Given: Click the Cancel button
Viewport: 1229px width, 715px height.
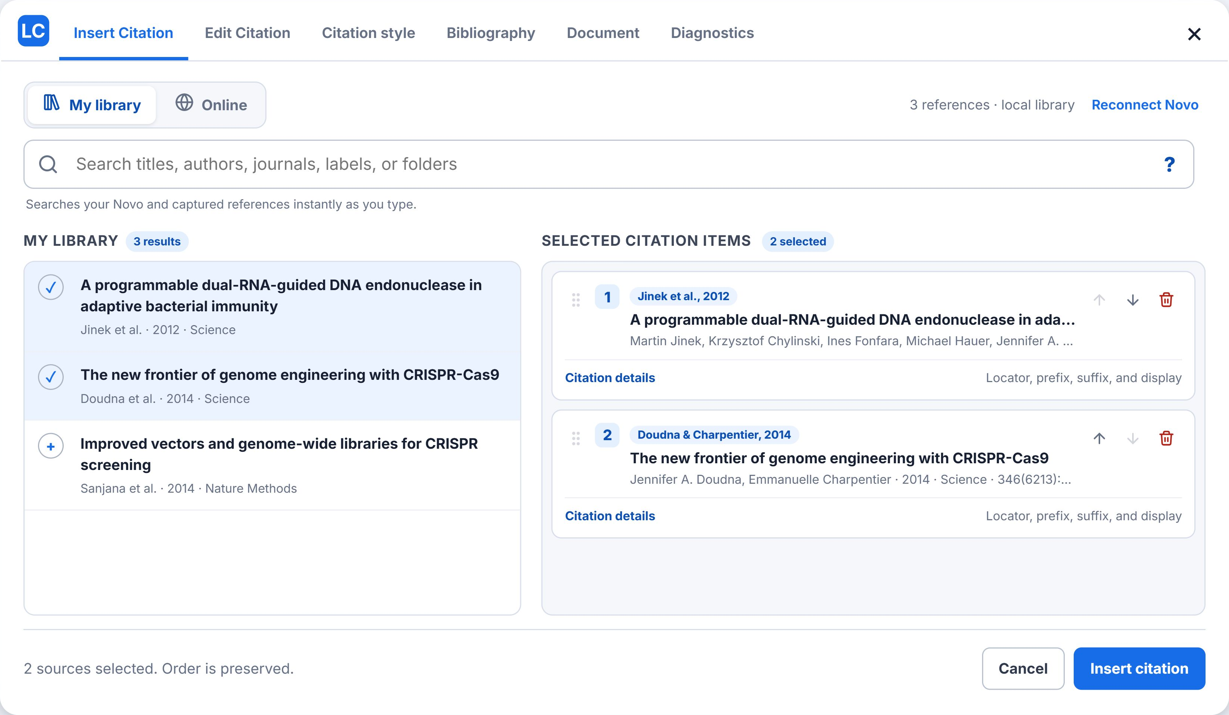Looking at the screenshot, I should pos(1023,668).
